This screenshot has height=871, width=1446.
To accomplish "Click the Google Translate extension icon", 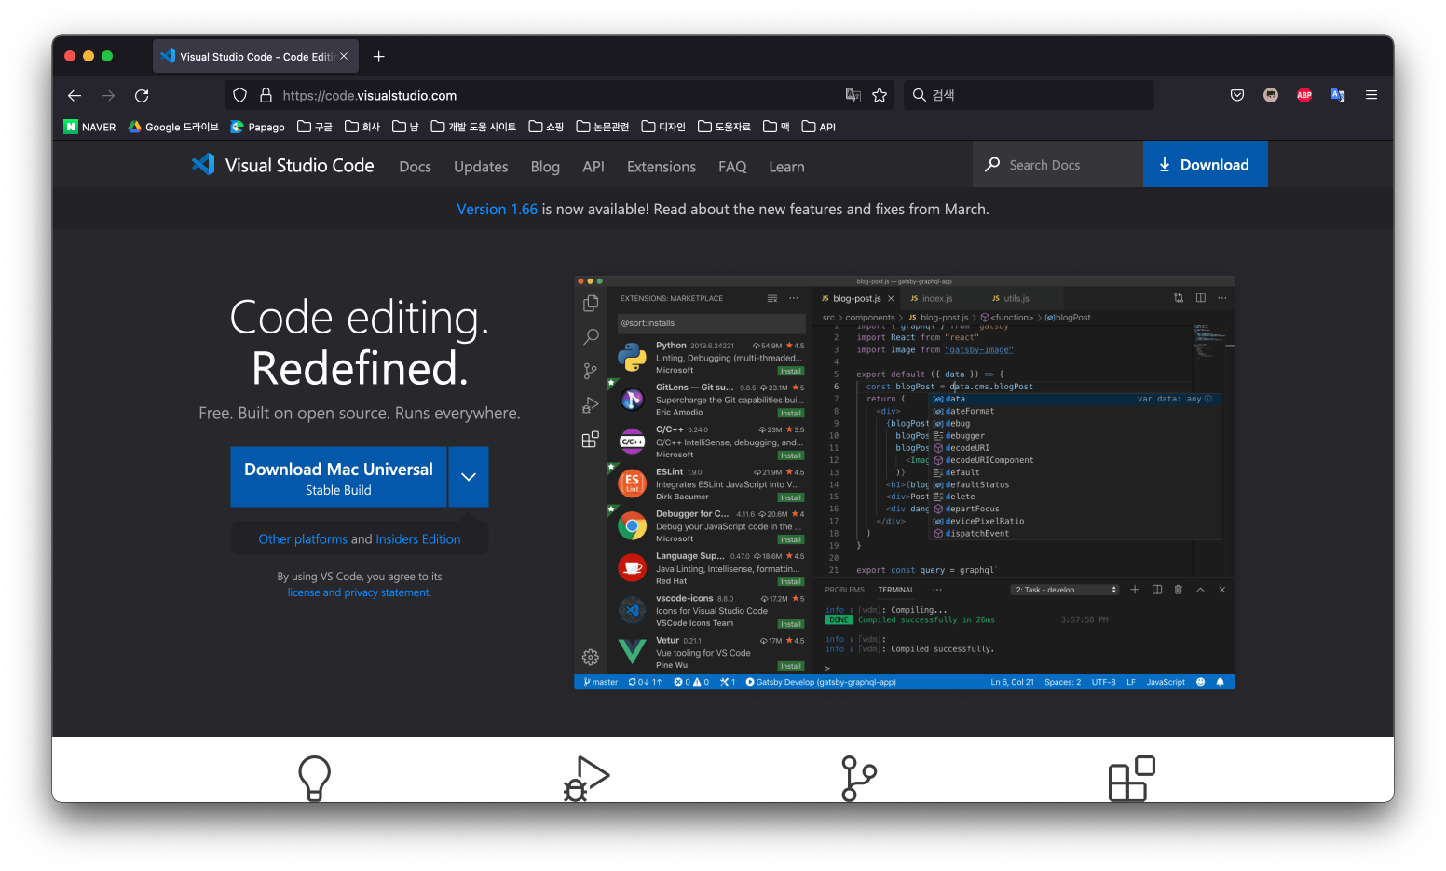I will 1338,95.
